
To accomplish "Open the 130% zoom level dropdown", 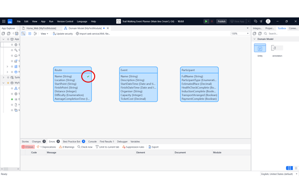I will coord(240,33).
